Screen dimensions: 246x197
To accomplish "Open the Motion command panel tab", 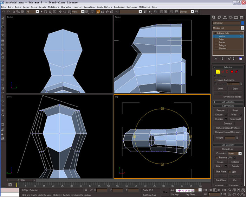I will point(230,18).
